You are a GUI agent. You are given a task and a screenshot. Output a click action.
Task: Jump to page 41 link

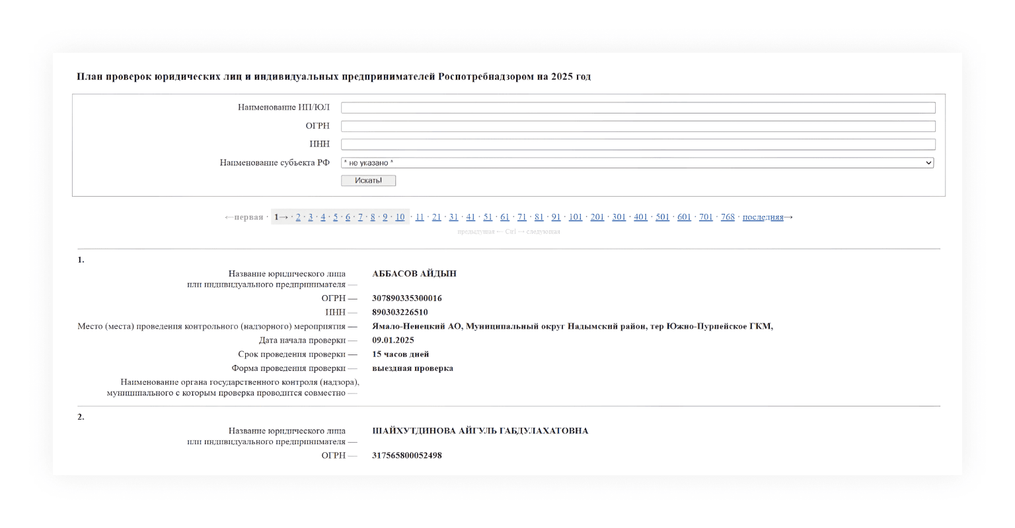470,217
